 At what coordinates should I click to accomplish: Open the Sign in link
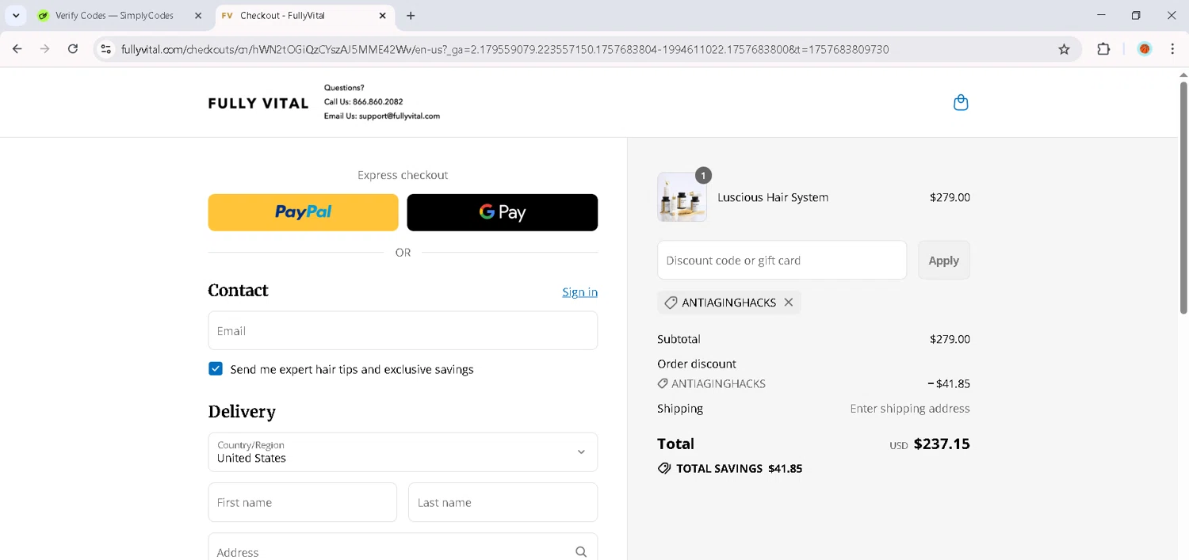click(580, 292)
